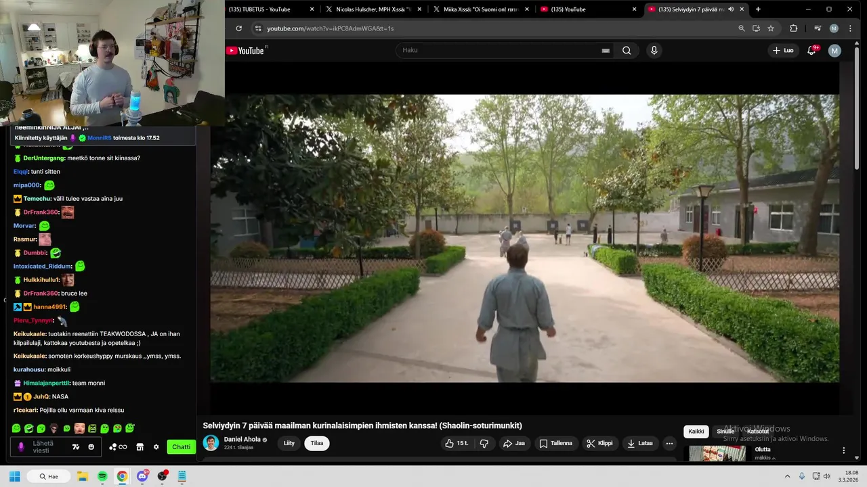Image resolution: width=867 pixels, height=487 pixels.
Task: Click the Luo create button
Action: [783, 51]
